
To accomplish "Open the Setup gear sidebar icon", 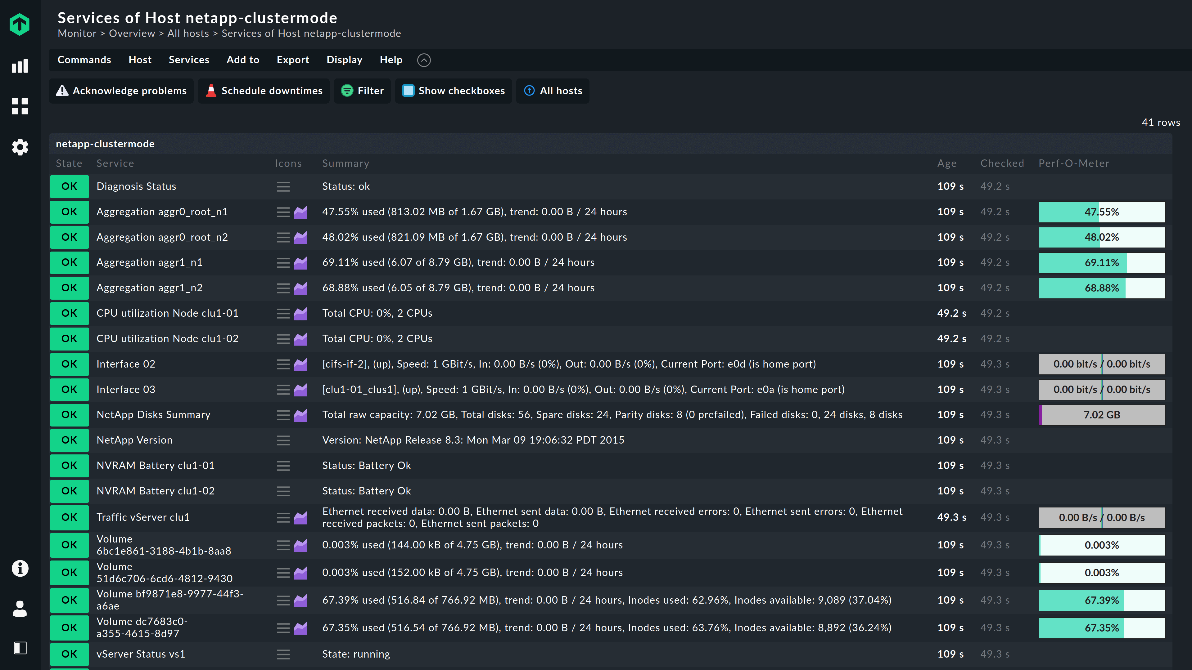I will click(20, 147).
